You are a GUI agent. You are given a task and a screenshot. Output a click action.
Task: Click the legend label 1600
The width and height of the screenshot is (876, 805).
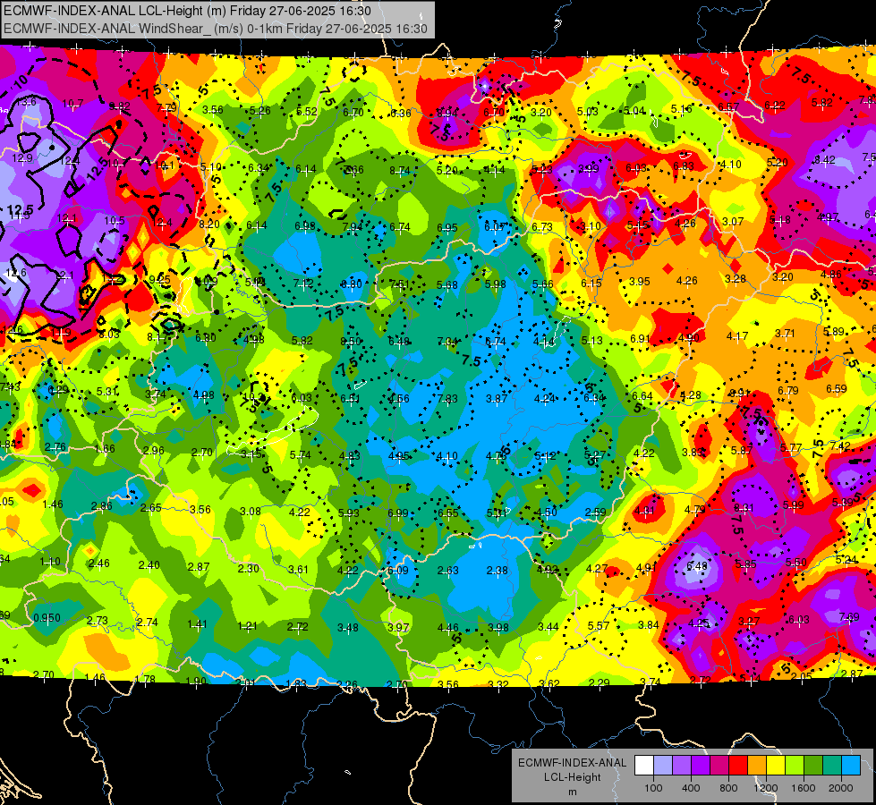click(x=804, y=788)
